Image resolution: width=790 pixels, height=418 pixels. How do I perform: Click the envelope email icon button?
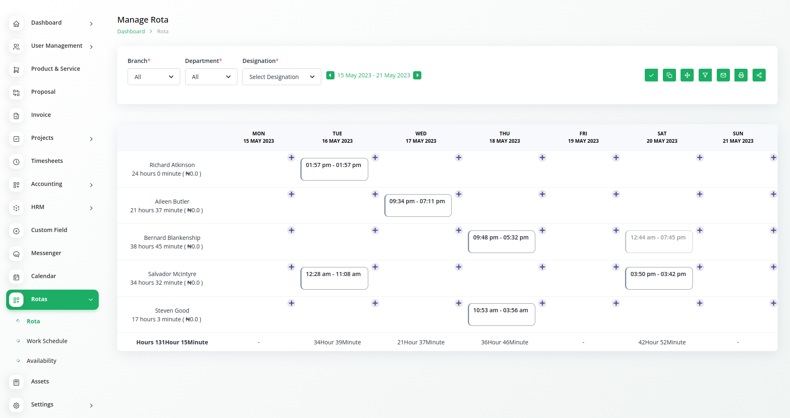point(723,75)
